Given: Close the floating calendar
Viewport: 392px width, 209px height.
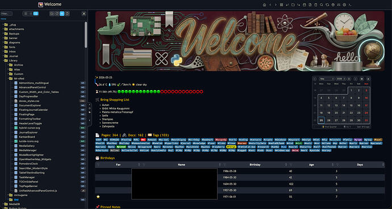Looking at the screenshot, I should [368, 79].
